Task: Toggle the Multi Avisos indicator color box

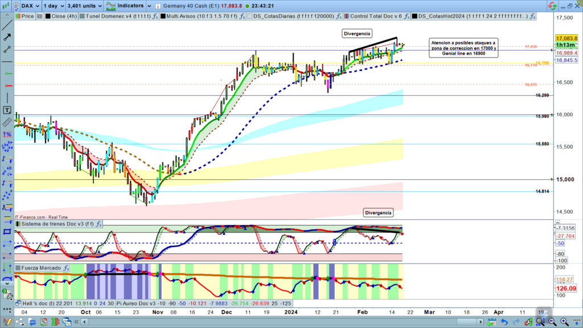Action: (163, 17)
